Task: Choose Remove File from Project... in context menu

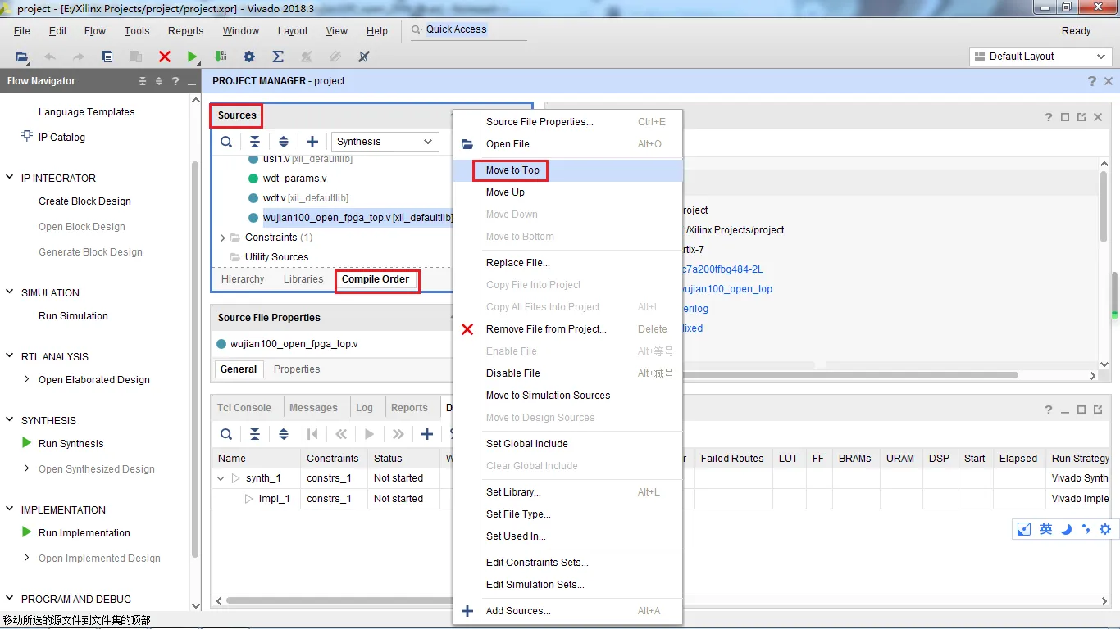Action: tap(568, 329)
